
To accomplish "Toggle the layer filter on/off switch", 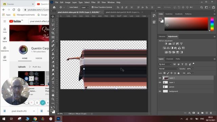I will point(194,64).
